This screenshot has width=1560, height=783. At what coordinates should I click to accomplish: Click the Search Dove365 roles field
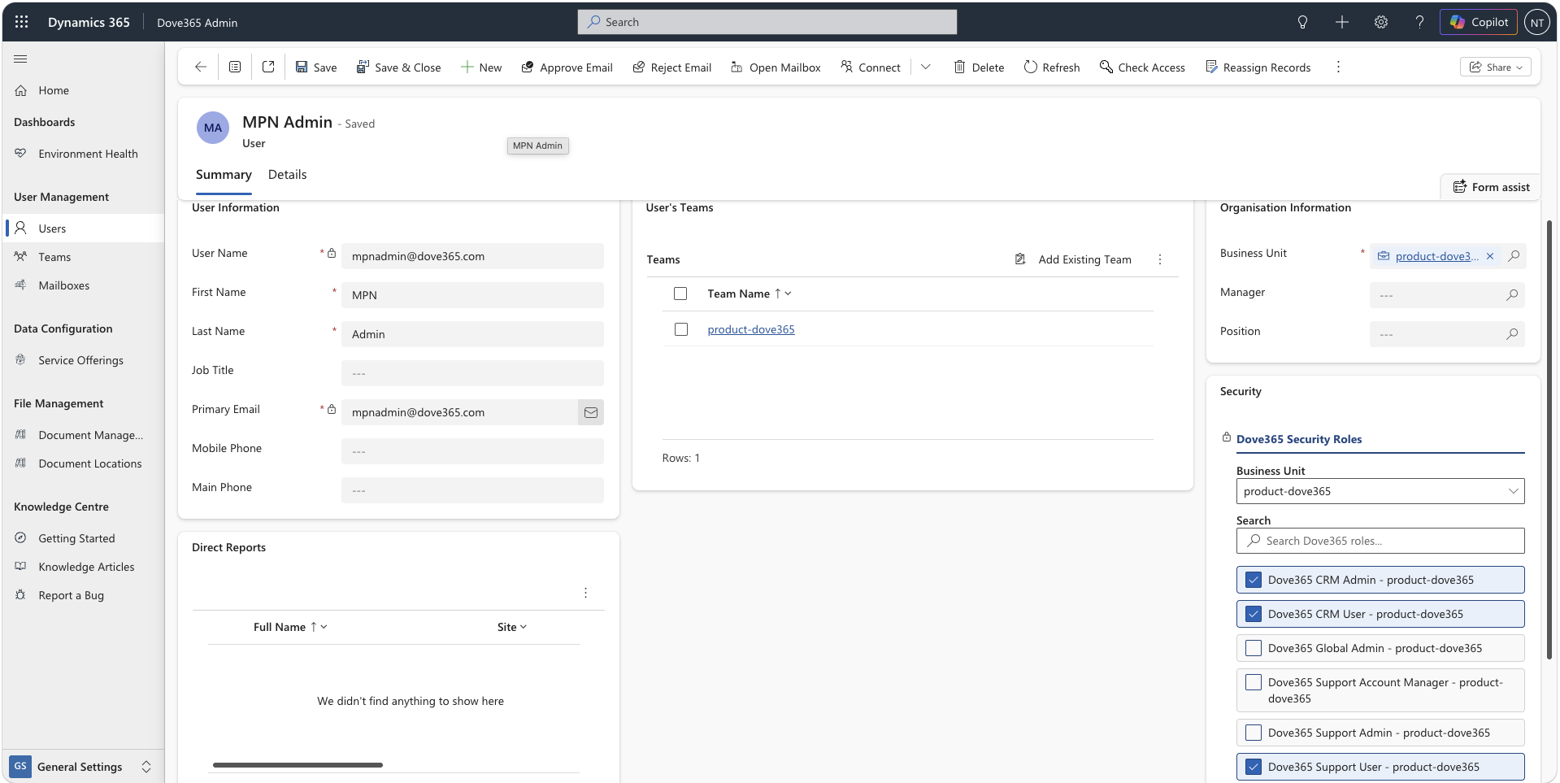click(x=1380, y=541)
